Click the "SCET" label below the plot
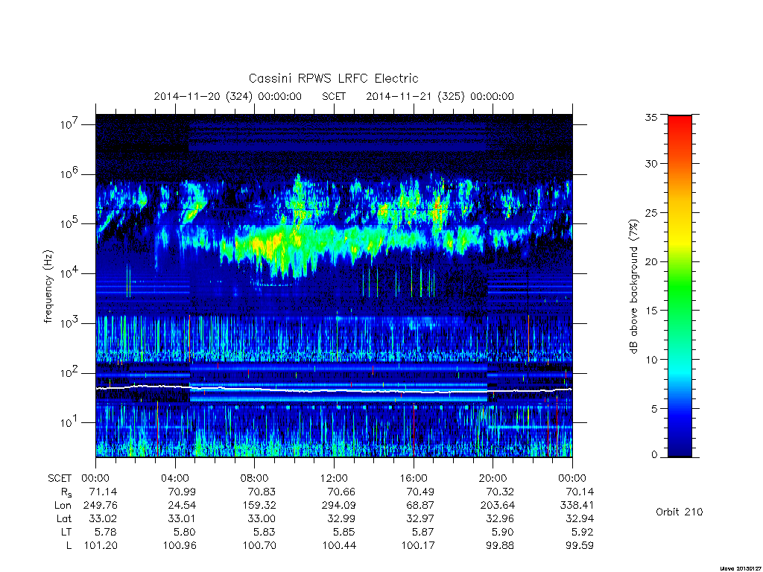 [60, 478]
